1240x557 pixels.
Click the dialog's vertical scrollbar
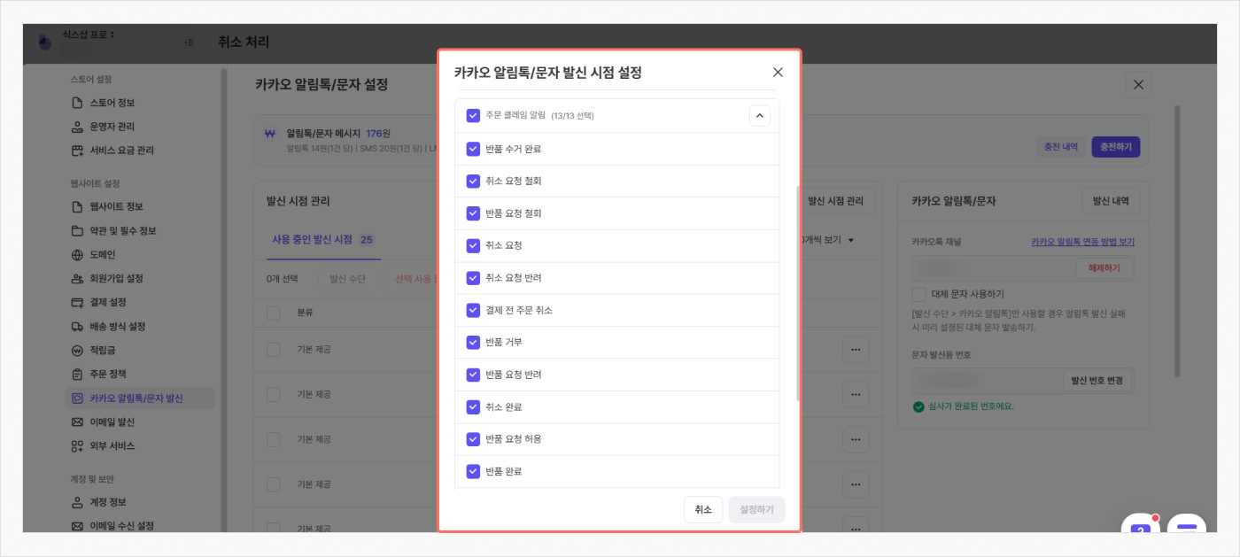coord(798,292)
